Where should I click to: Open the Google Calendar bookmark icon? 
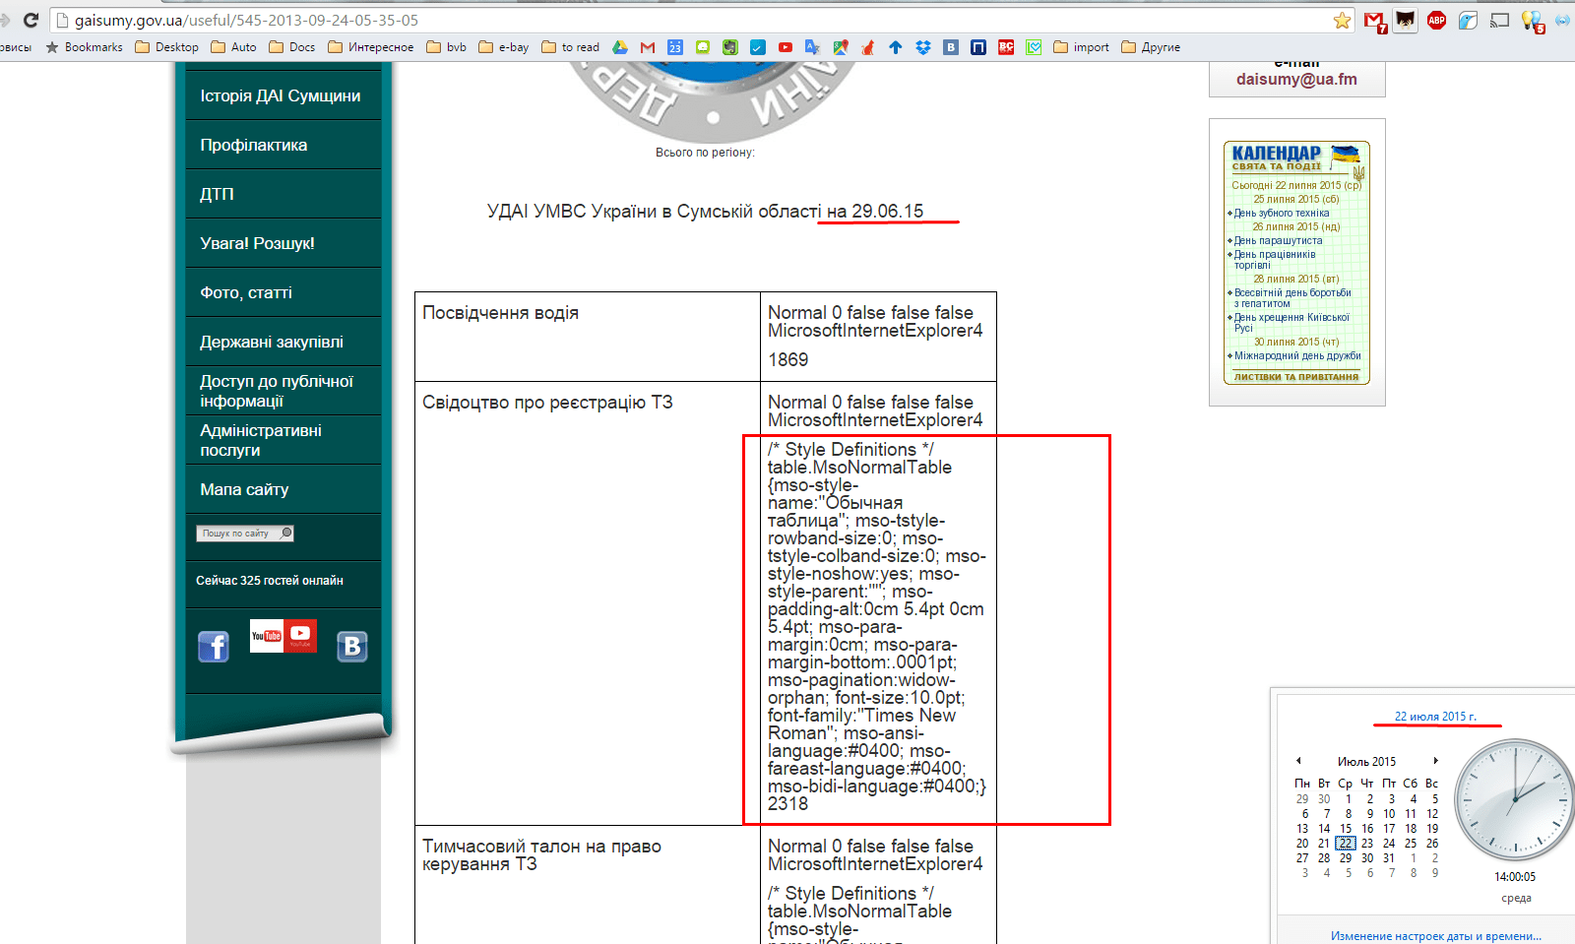tap(675, 47)
